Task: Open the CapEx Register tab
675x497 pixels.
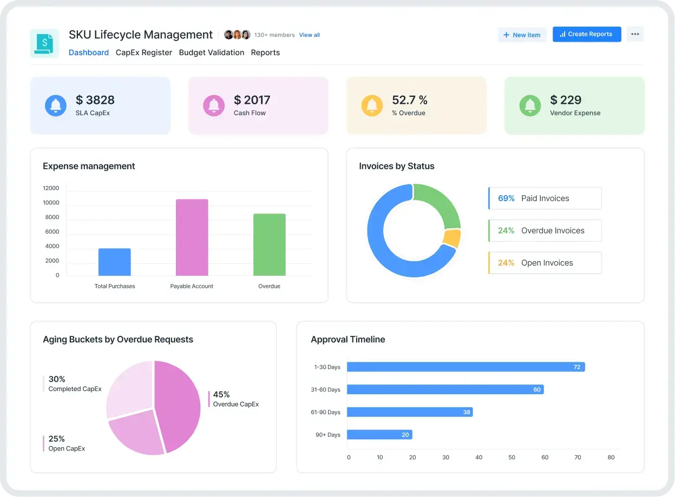Action: pos(143,52)
